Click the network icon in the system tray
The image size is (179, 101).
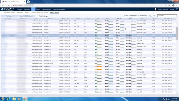click(x=166, y=99)
